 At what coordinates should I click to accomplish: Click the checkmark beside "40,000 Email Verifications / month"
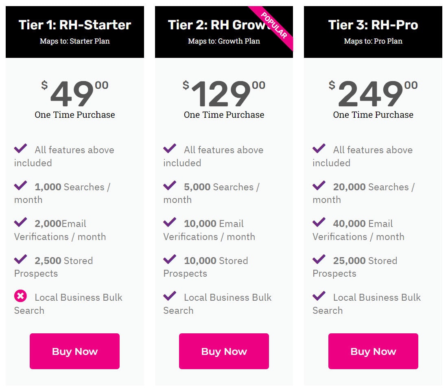click(x=319, y=222)
